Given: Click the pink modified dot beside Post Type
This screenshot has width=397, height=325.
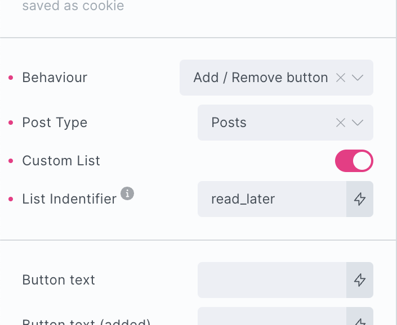Looking at the screenshot, I should tap(11, 123).
